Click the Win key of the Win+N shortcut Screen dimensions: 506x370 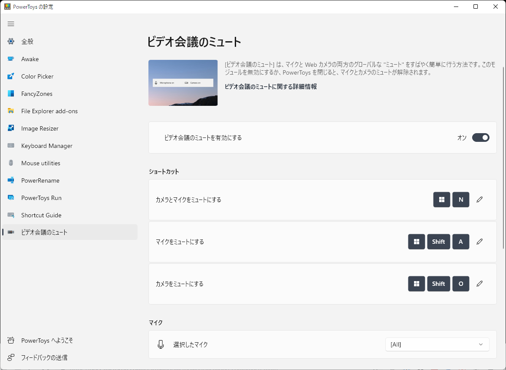pyautogui.click(x=441, y=200)
